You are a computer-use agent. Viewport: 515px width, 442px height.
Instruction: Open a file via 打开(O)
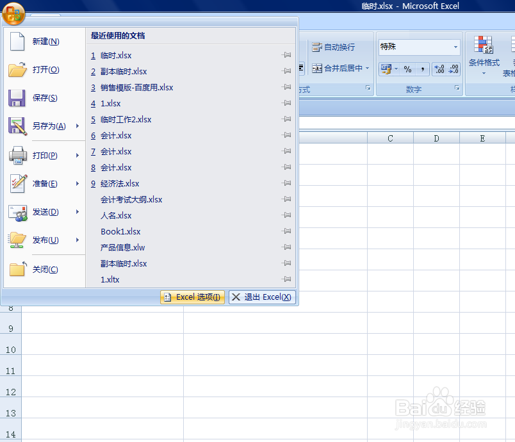[45, 70]
